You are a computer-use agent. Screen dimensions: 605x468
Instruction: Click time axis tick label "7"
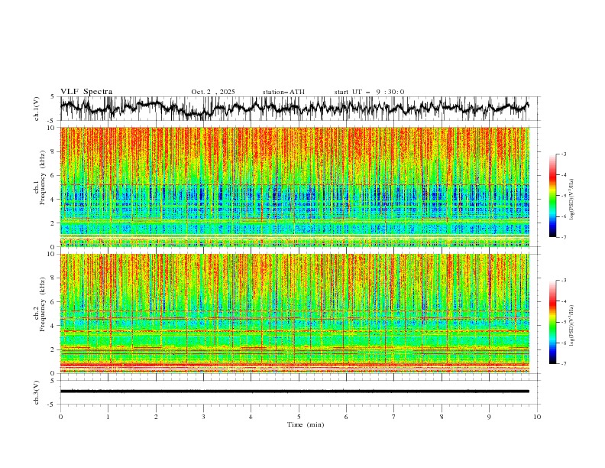point(394,417)
